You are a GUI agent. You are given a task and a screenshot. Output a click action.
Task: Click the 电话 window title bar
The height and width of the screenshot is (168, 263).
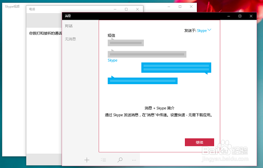pos(85,9)
